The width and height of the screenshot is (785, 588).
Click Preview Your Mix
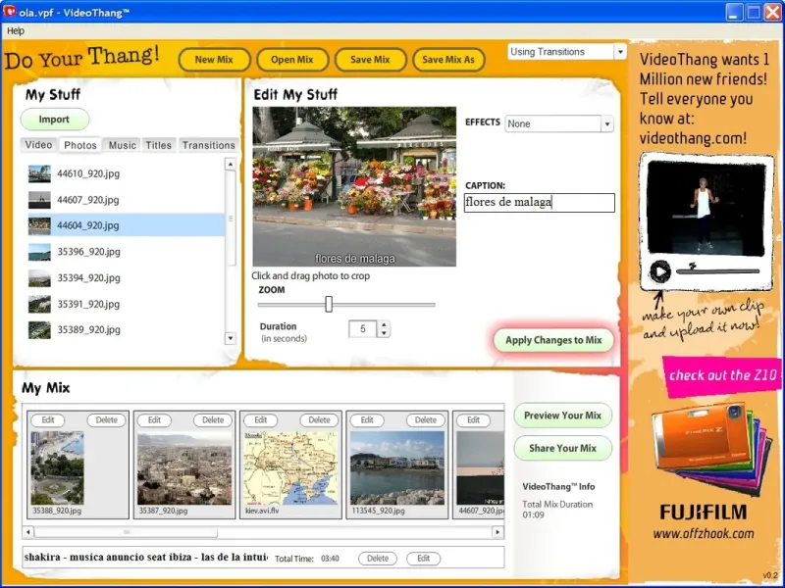(x=562, y=416)
